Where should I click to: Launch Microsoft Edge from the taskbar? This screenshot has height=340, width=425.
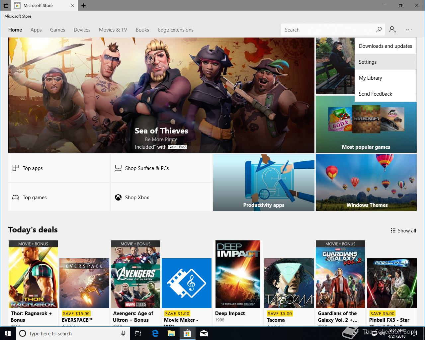point(155,333)
